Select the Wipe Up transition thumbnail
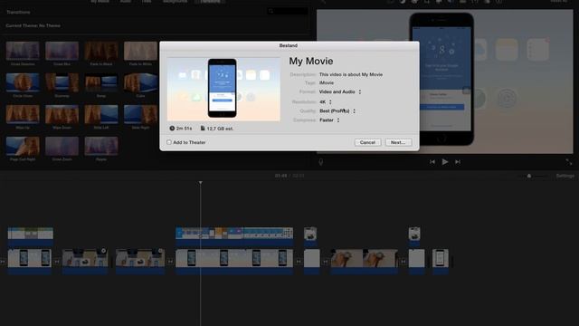The width and height of the screenshot is (579, 326). point(23,114)
